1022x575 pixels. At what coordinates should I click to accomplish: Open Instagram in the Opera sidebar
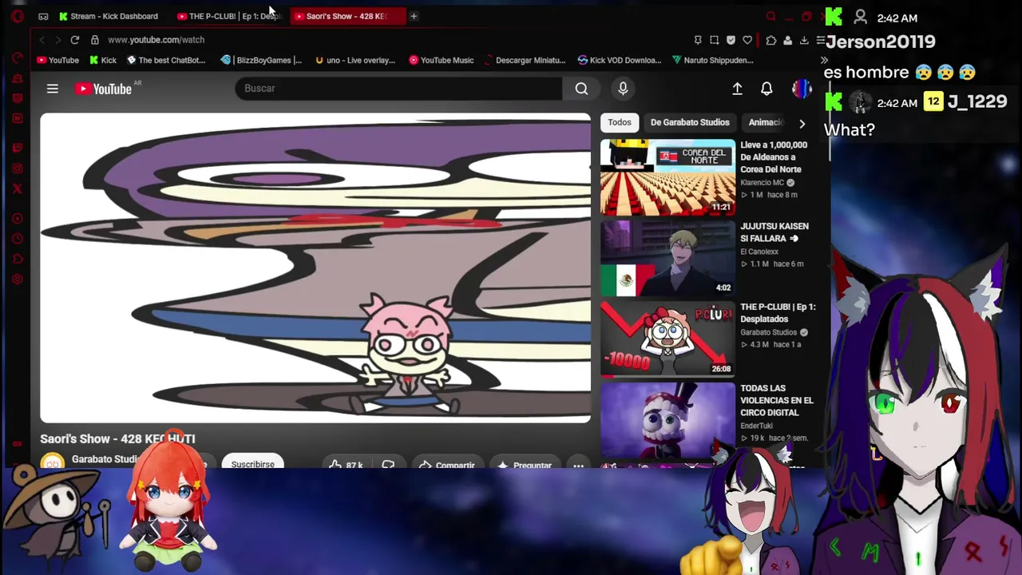point(18,168)
